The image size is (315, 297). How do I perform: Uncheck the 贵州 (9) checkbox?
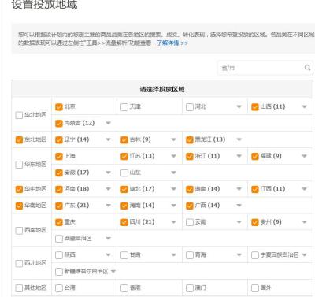tap(255, 222)
